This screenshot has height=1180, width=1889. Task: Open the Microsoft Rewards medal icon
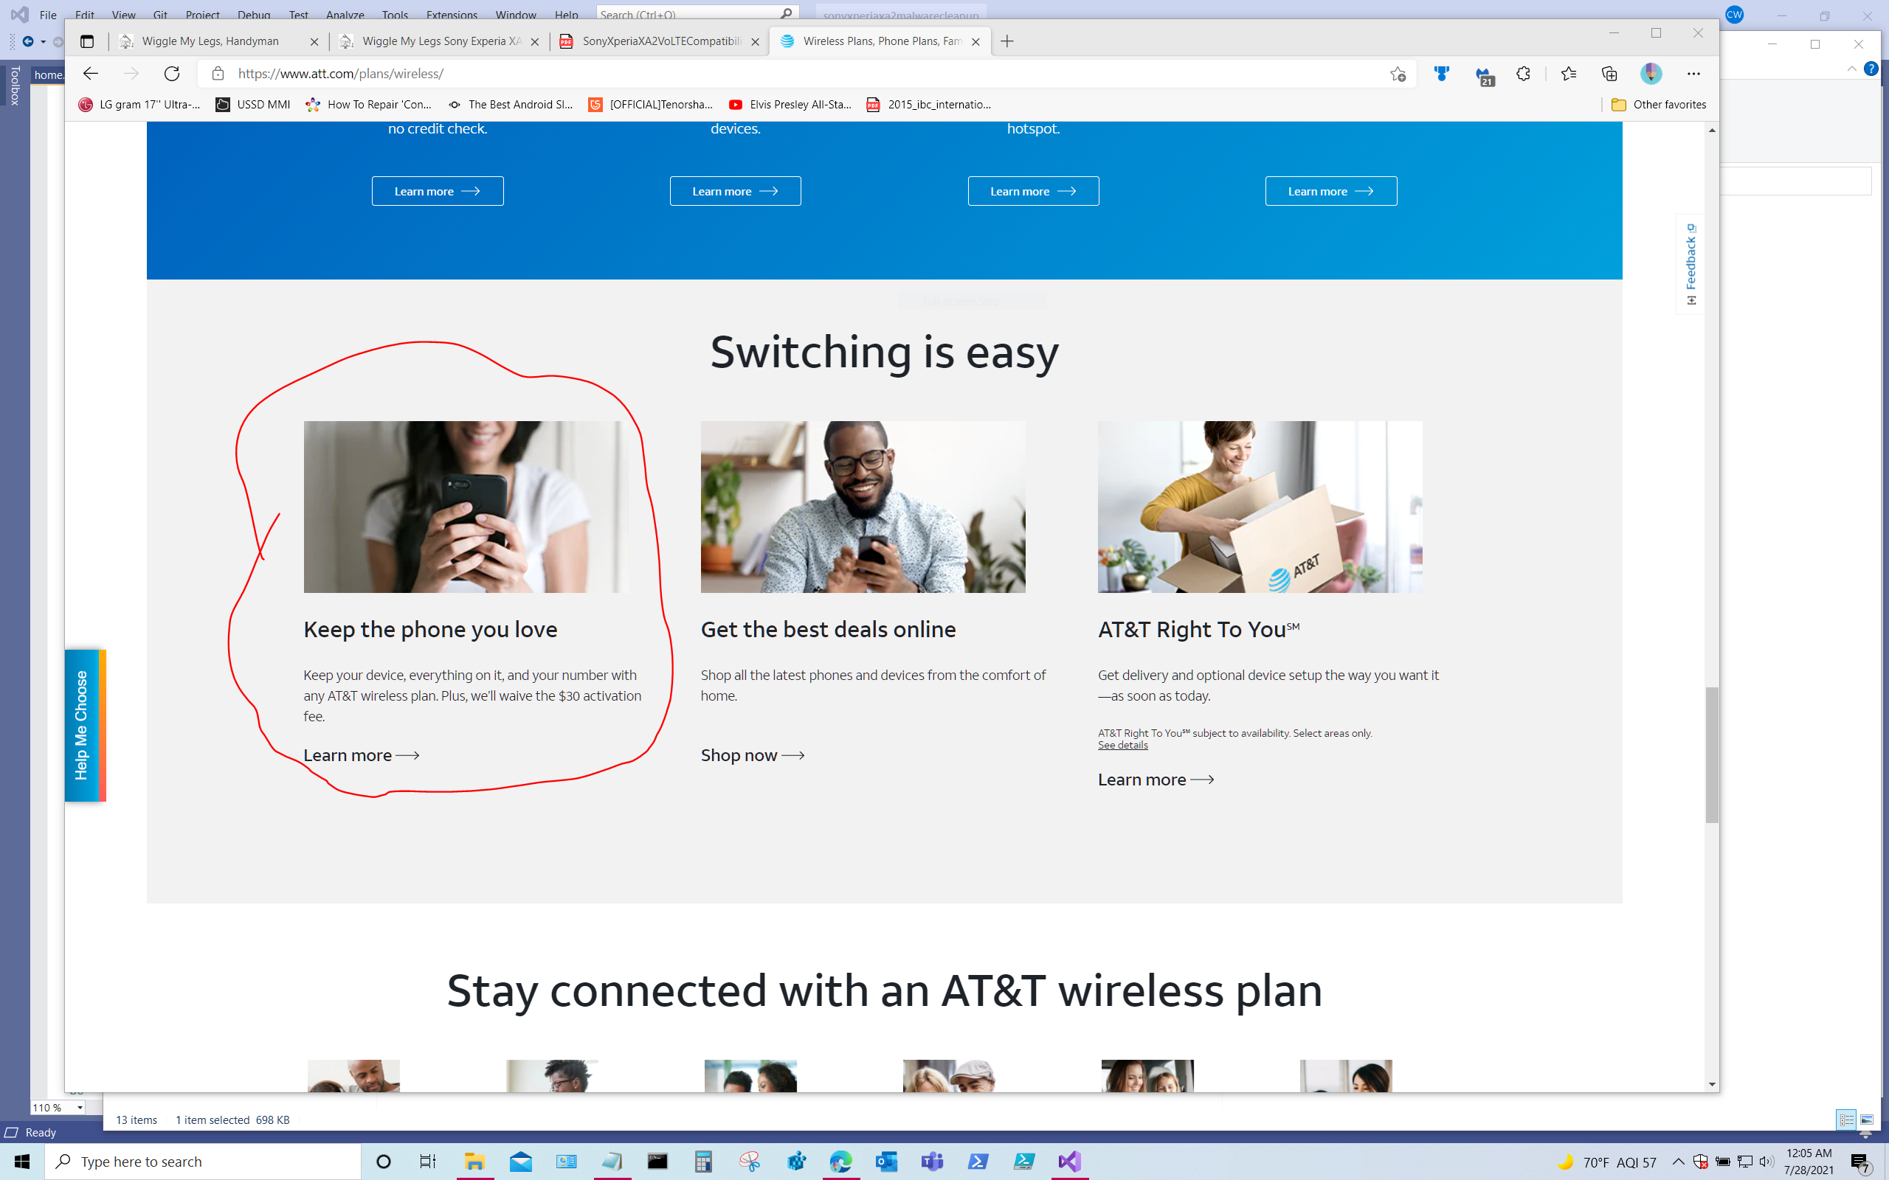point(1441,73)
